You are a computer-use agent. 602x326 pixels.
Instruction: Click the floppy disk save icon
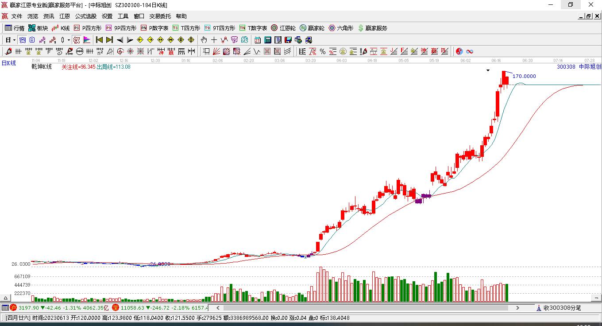[288, 39]
